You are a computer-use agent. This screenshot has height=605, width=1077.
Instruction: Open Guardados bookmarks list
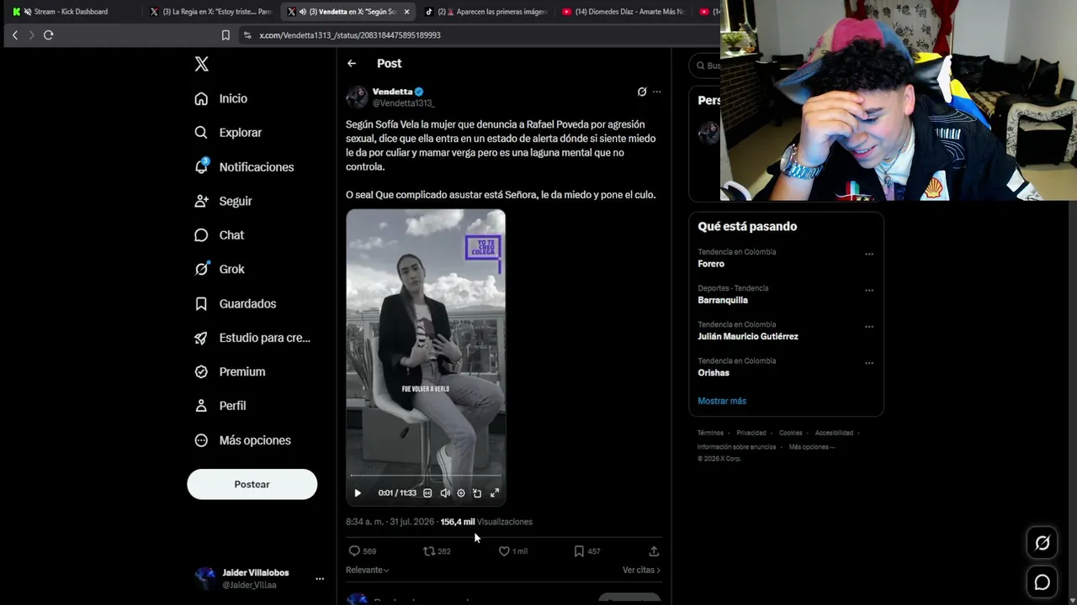(x=235, y=303)
